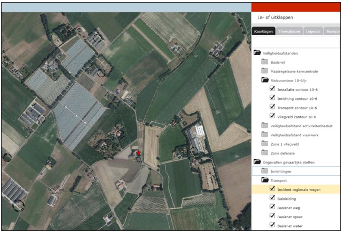Open the Legenda tab
Screen dimensions: 343x233
tap(313, 32)
